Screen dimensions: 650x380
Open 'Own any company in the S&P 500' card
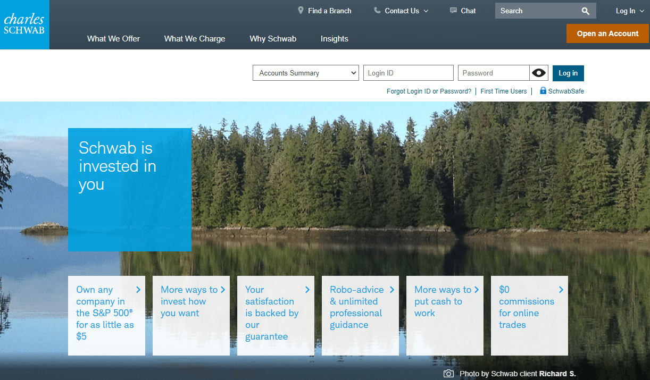[x=106, y=316]
